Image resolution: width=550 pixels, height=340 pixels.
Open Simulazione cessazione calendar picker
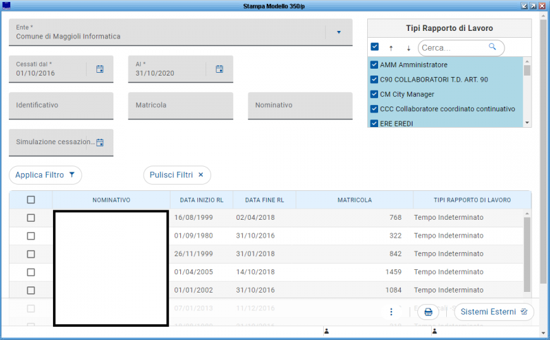(x=100, y=142)
